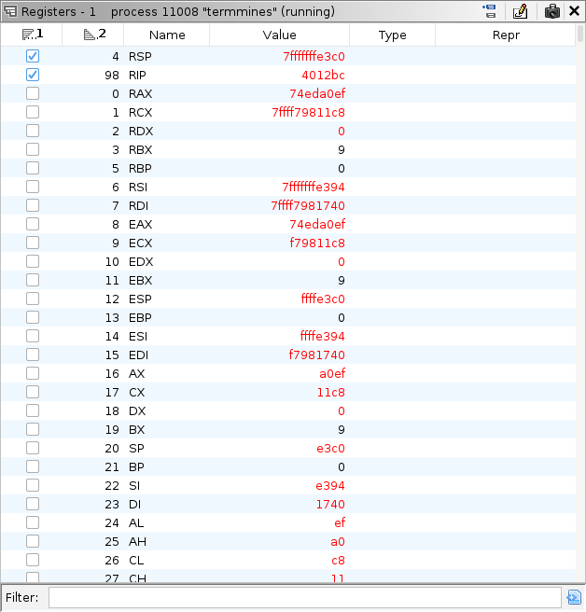586x612 pixels.
Task: Click inside the Filter text field
Action: pyautogui.click(x=303, y=597)
